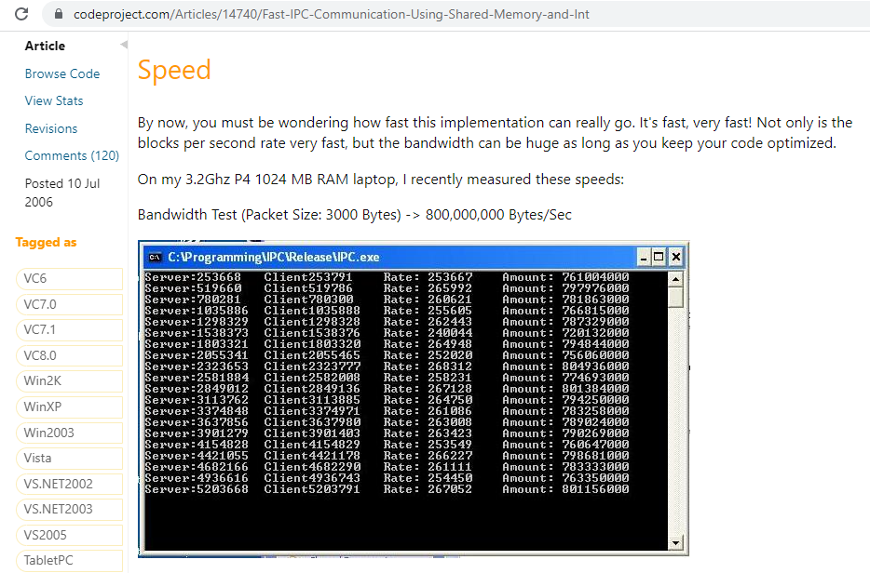Collapse the Article sidebar with arrow icon
This screenshot has width=870, height=573.
coord(124,46)
